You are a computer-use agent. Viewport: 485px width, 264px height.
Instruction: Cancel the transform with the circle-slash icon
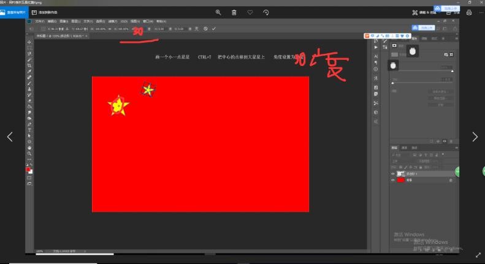coord(205,29)
